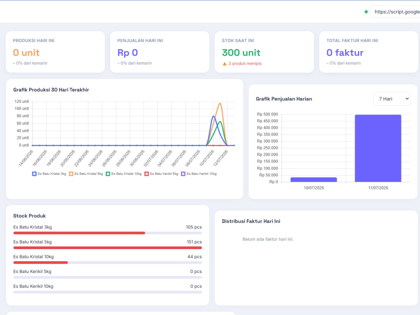This screenshot has width=420, height=315.
Task: Click the TOTAL FAKTUR HARI INI label
Action: tap(352, 40)
